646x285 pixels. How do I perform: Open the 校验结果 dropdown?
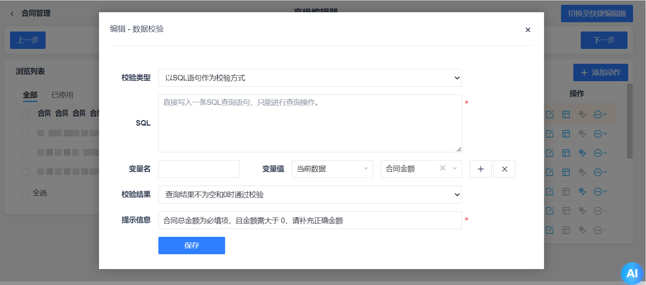tap(310, 195)
